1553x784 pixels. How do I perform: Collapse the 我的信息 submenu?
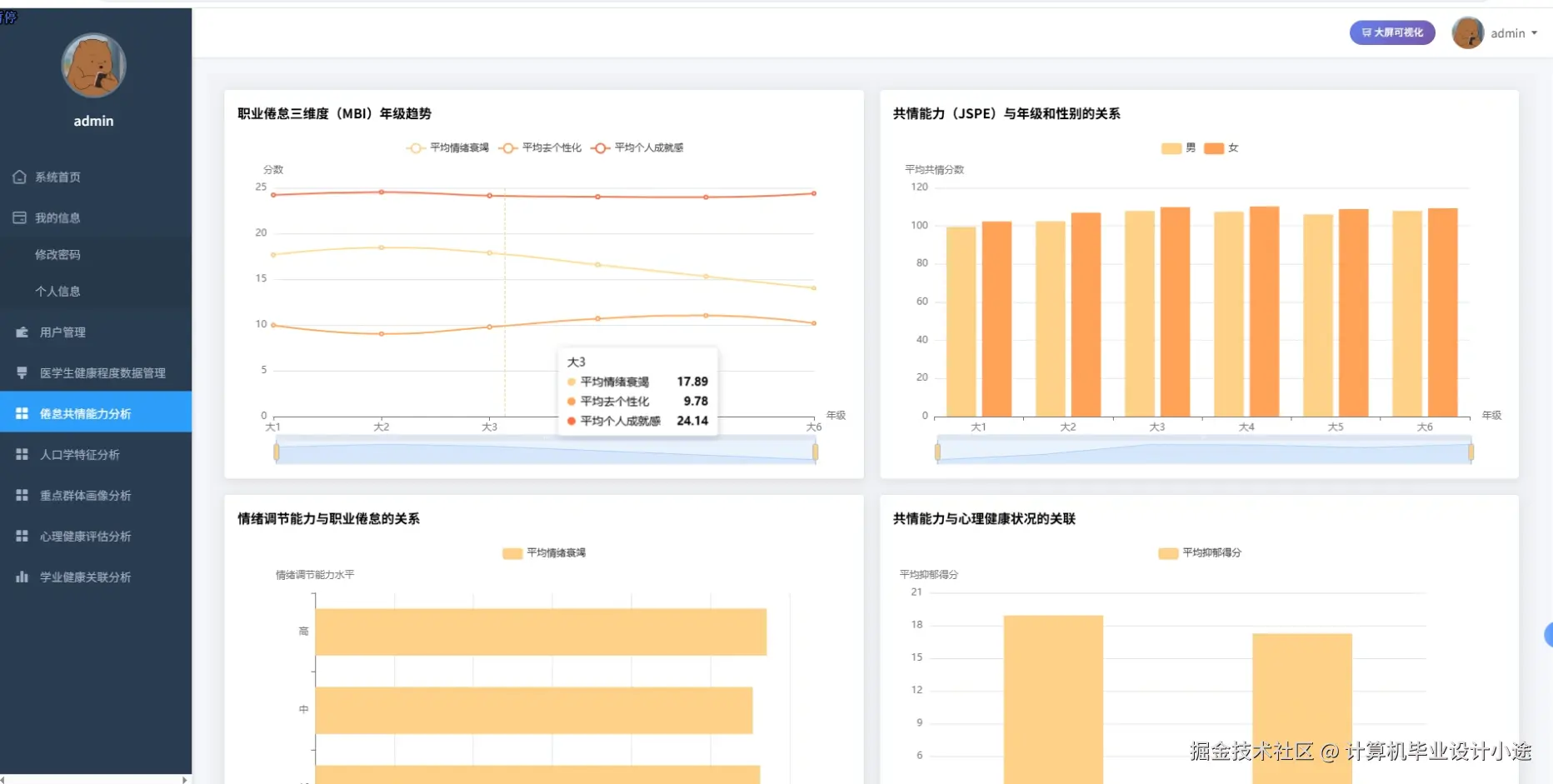[x=96, y=217]
